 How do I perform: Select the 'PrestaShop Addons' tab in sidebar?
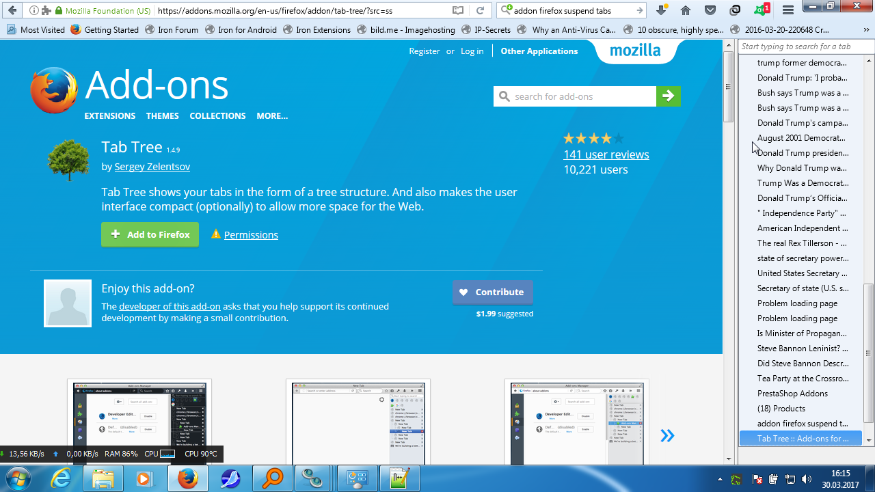pyautogui.click(x=800, y=394)
